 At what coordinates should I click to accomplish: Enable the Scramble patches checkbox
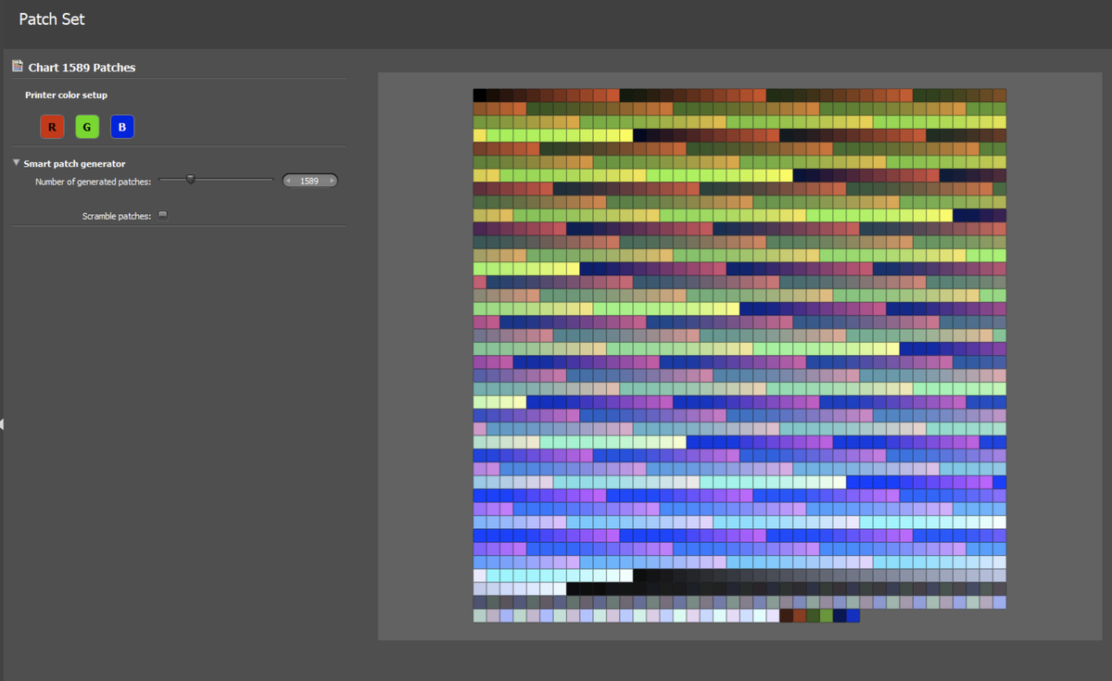click(x=163, y=216)
